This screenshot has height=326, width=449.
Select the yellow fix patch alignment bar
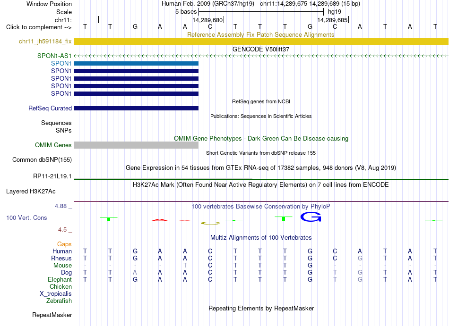pyautogui.click(x=261, y=42)
